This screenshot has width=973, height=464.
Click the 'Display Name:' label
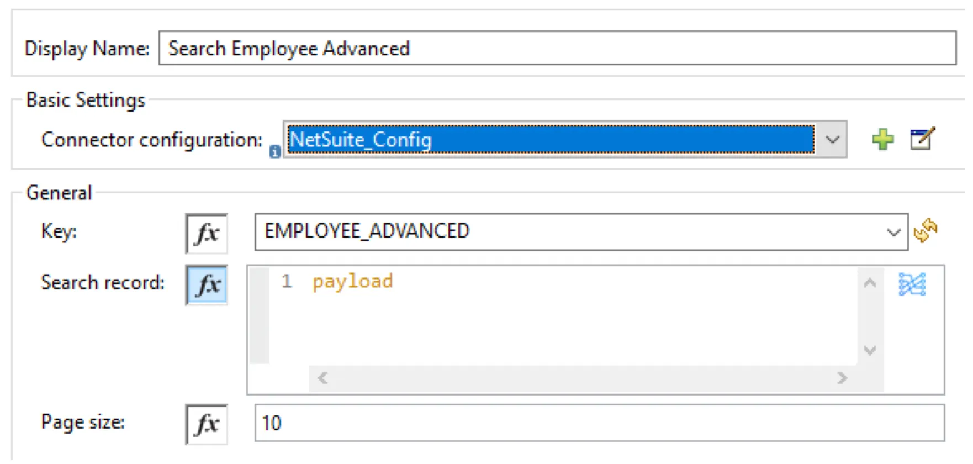pyautogui.click(x=87, y=49)
